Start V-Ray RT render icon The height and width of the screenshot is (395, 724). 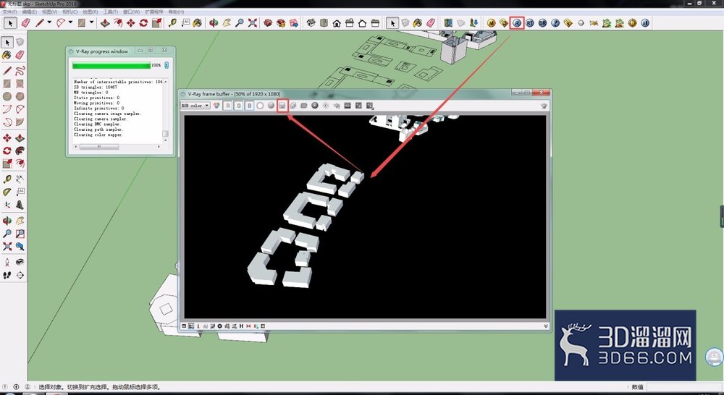point(530,22)
